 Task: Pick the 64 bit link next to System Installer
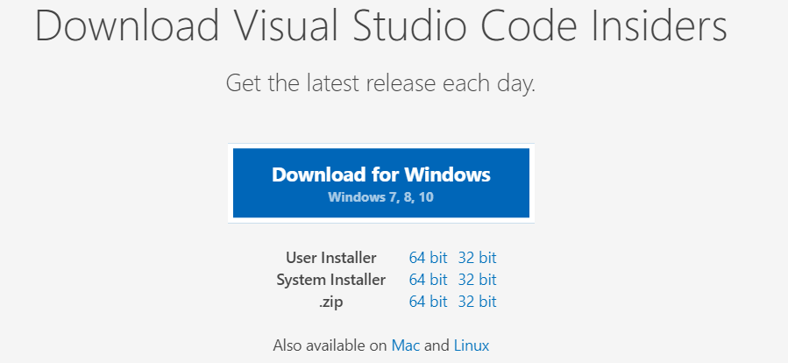428,280
